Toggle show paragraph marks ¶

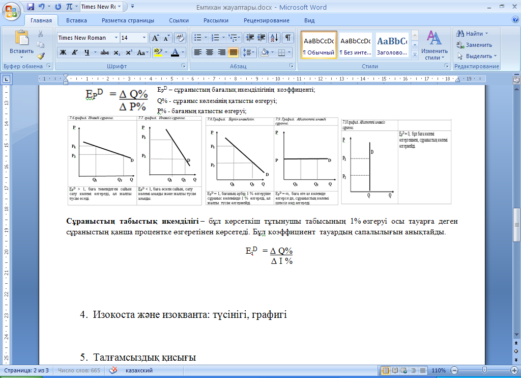tap(288, 38)
